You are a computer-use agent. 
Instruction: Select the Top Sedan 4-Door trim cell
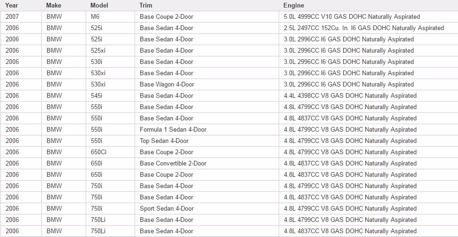point(207,141)
